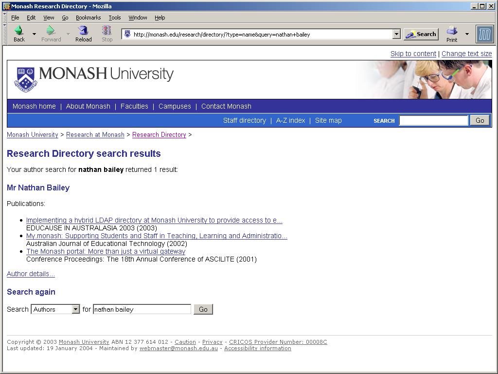Open the footer Privacy link
This screenshot has width=498, height=374.
[x=212, y=342]
